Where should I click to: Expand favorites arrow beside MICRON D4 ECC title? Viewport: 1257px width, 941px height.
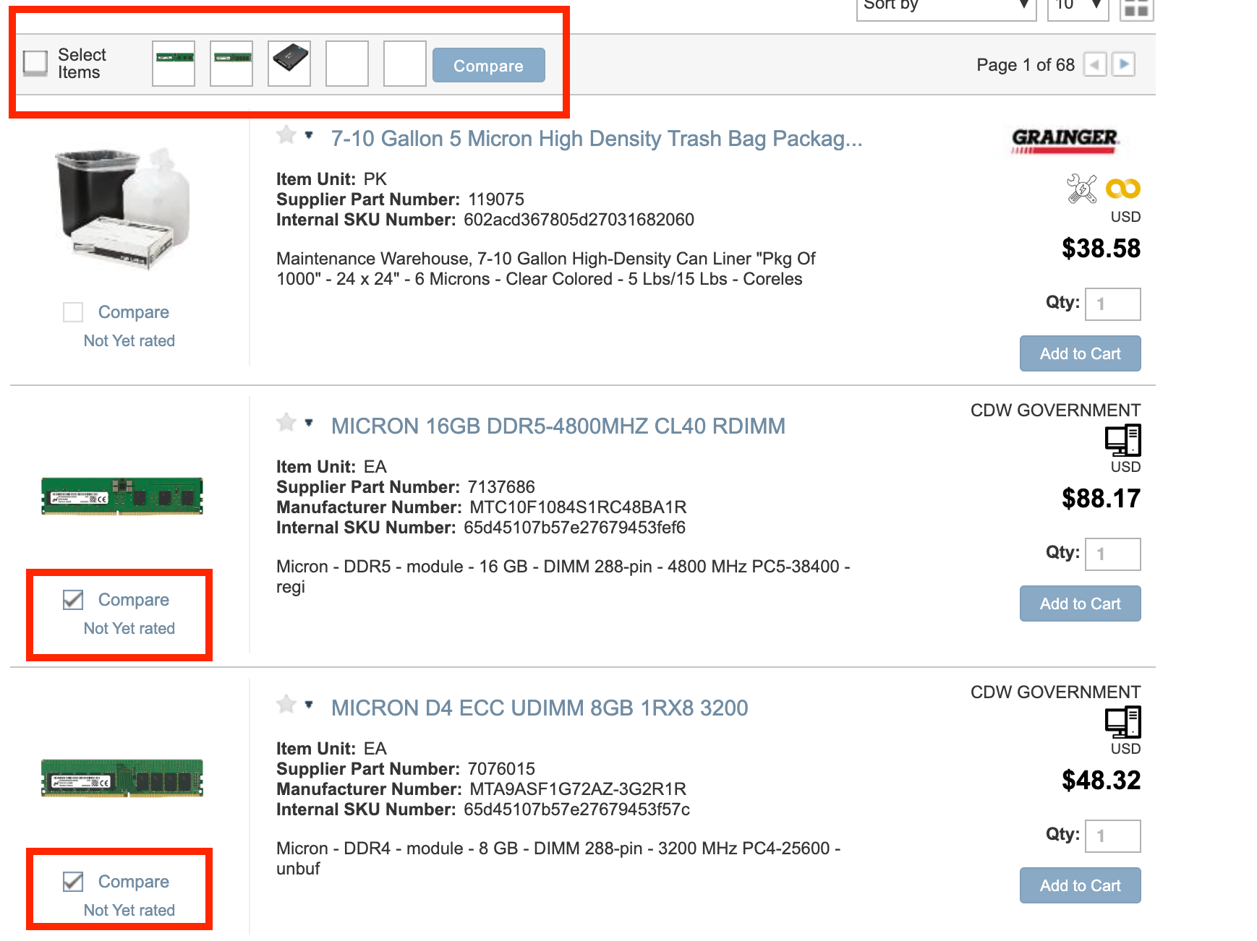pos(309,705)
